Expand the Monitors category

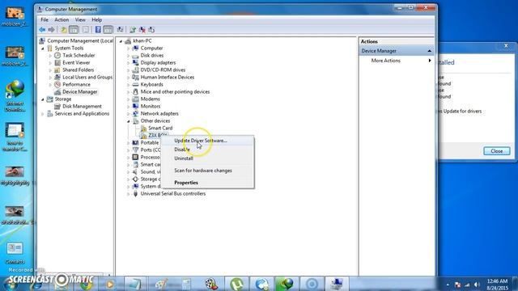pyautogui.click(x=128, y=106)
